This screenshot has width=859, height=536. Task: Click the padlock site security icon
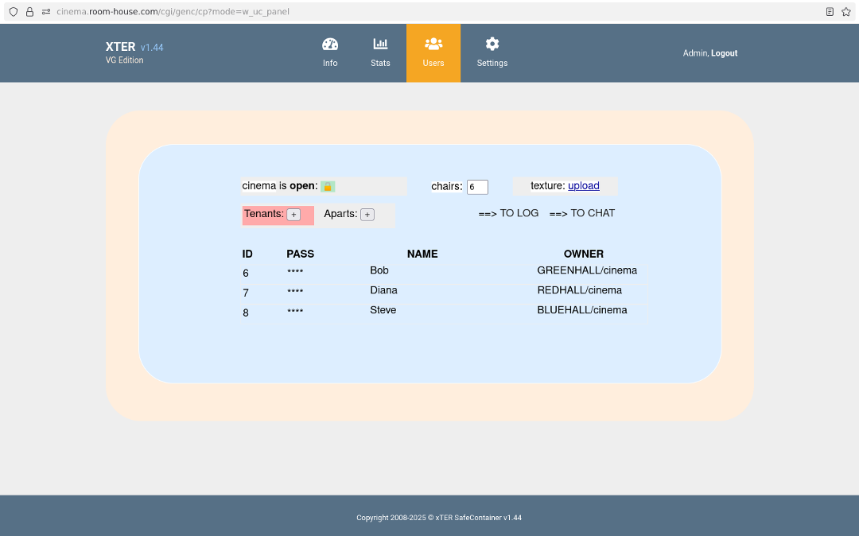29,12
